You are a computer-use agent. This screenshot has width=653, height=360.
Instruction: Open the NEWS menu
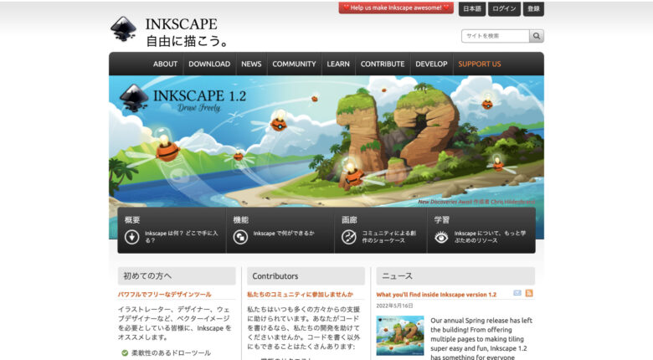tap(251, 64)
